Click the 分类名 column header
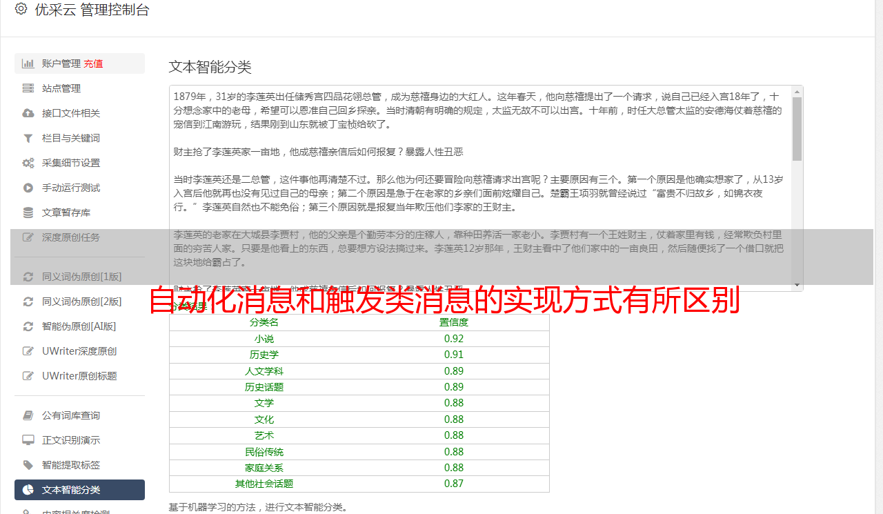The height and width of the screenshot is (514, 883). point(264,322)
